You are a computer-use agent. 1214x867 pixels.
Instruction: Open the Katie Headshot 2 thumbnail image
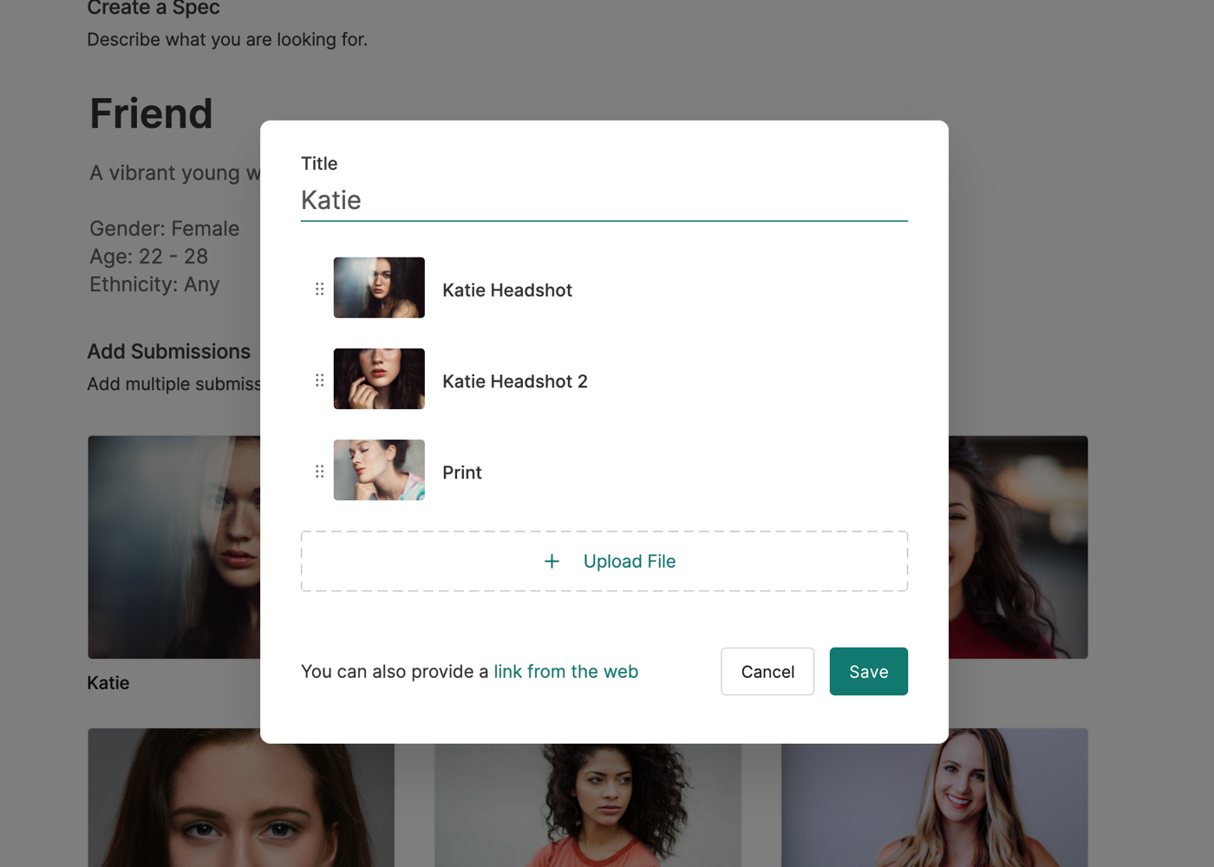click(x=379, y=379)
